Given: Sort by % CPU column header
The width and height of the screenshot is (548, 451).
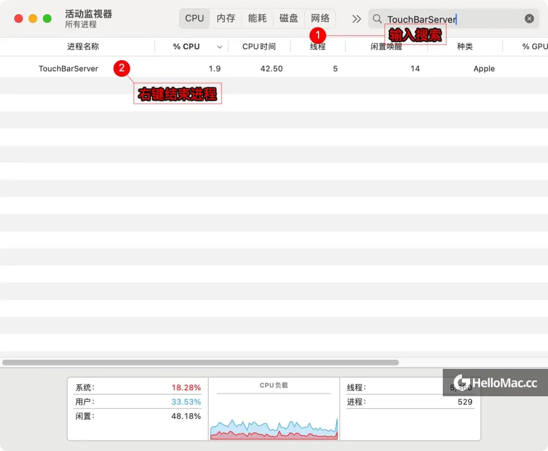Looking at the screenshot, I should 186,47.
